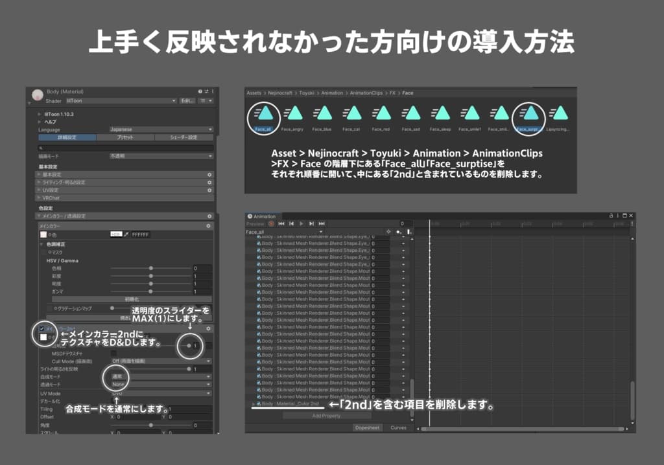Click the Edit button next to the shader
This screenshot has height=465, width=664.
[187, 101]
